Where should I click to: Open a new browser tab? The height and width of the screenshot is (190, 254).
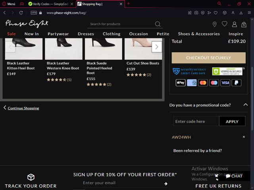129,4
